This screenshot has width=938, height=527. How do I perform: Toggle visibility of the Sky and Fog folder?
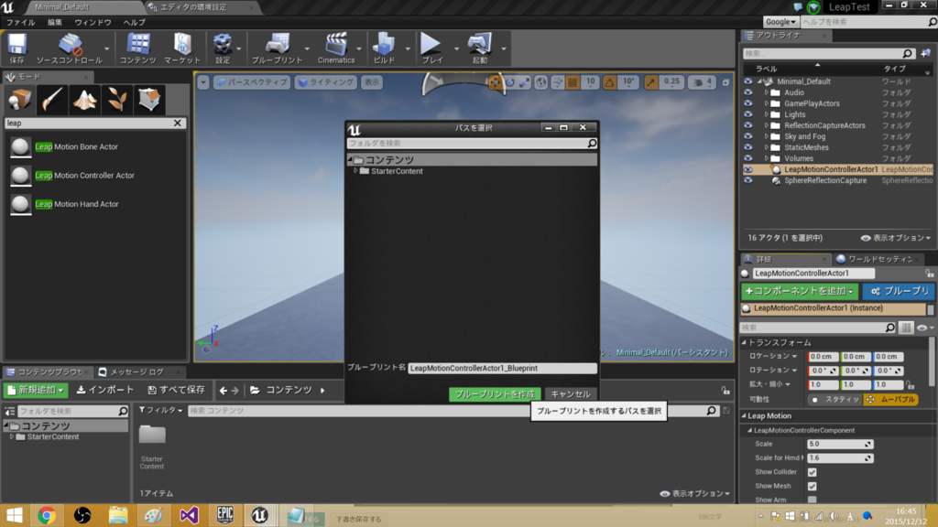tap(747, 137)
